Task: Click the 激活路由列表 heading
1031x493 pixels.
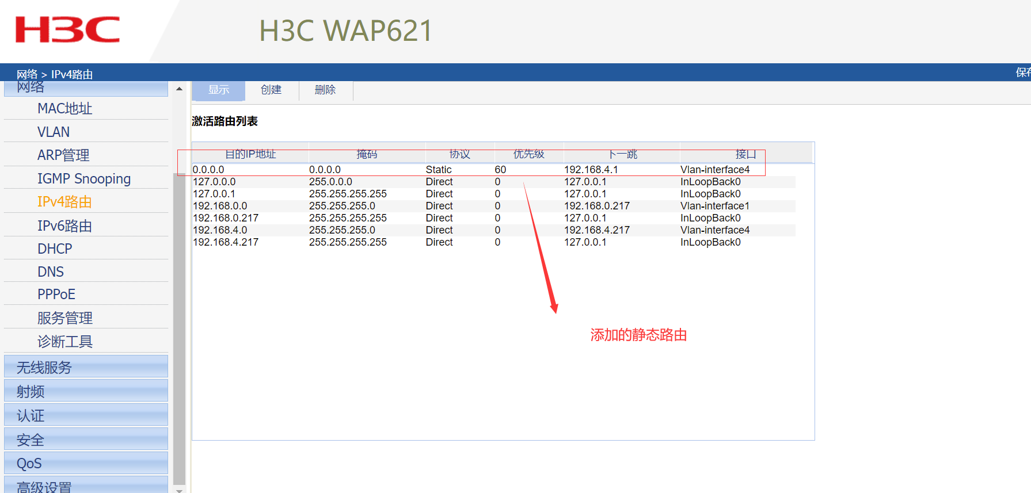Action: [x=225, y=121]
